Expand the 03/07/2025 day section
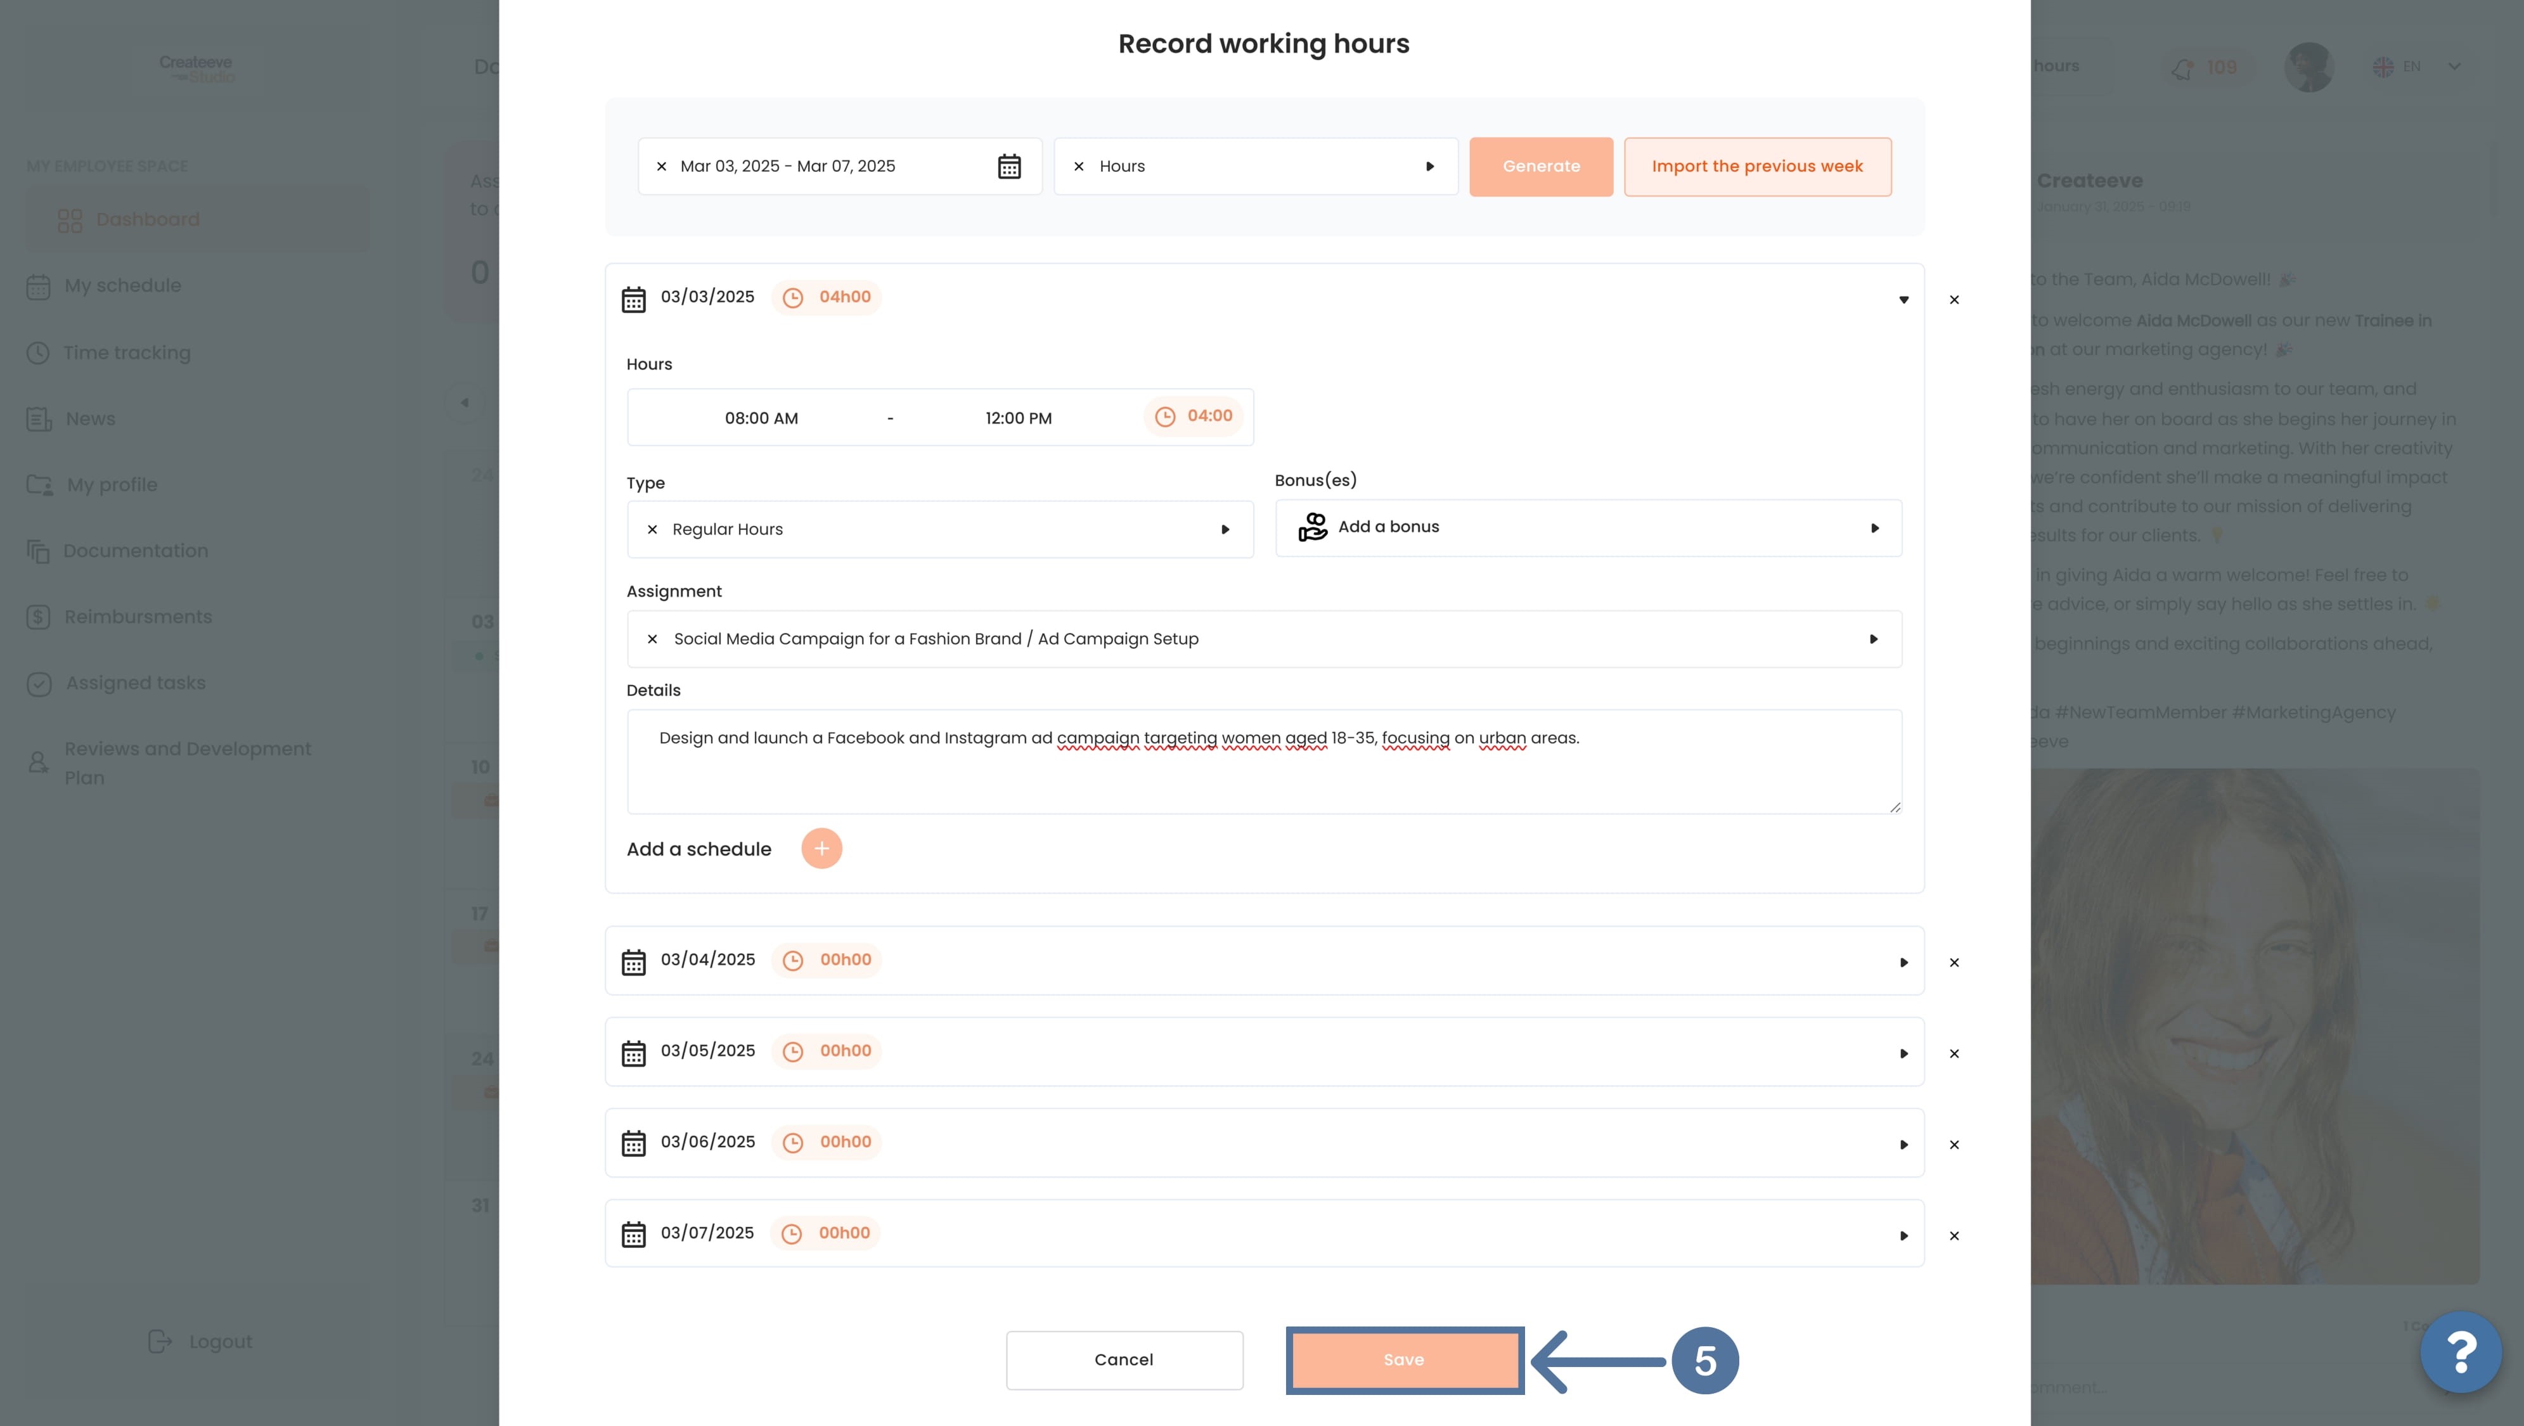 coord(1904,1236)
